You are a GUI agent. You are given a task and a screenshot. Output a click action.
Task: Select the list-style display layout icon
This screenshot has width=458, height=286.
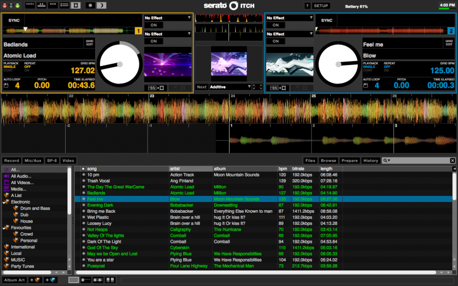pos(64,5)
